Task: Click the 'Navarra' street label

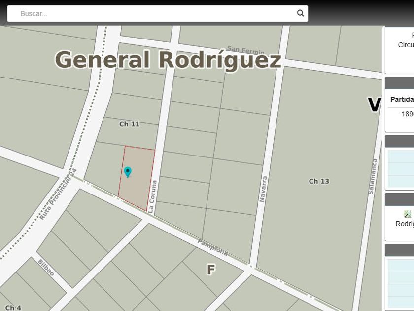Action: pyautogui.click(x=263, y=190)
